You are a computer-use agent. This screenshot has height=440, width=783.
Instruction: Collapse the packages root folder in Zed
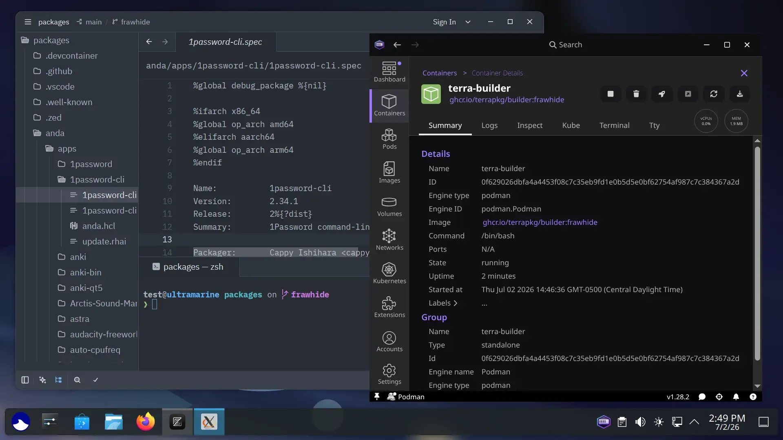coord(77,40)
